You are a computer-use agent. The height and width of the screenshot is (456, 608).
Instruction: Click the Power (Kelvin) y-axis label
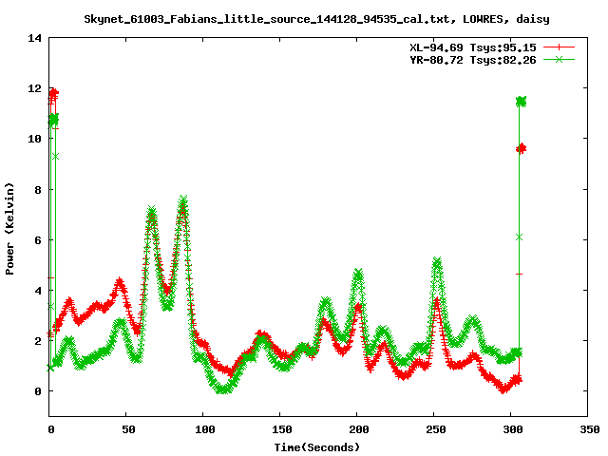tap(10, 227)
